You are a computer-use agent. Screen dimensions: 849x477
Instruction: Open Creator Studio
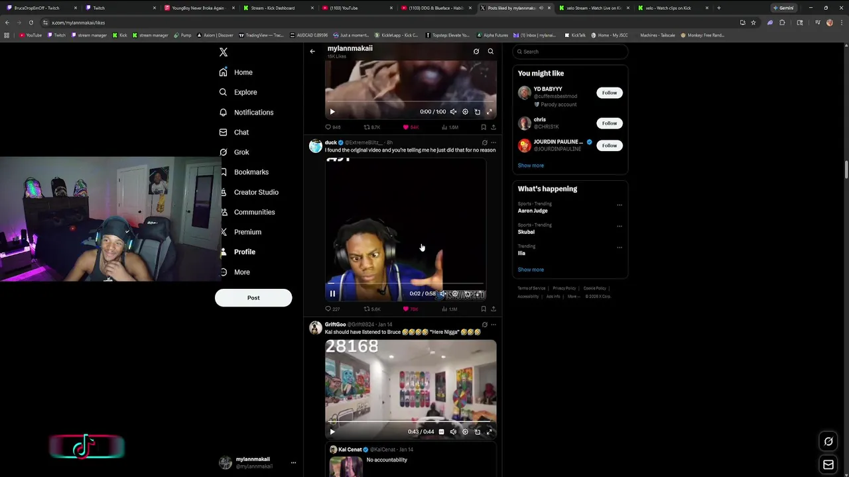click(x=249, y=192)
